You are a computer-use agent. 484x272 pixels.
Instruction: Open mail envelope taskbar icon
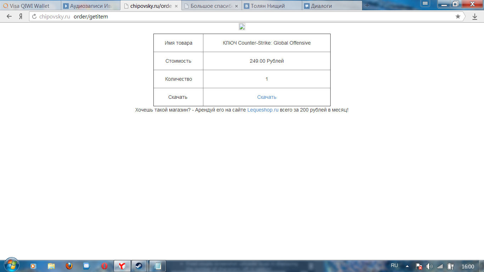(x=86, y=266)
